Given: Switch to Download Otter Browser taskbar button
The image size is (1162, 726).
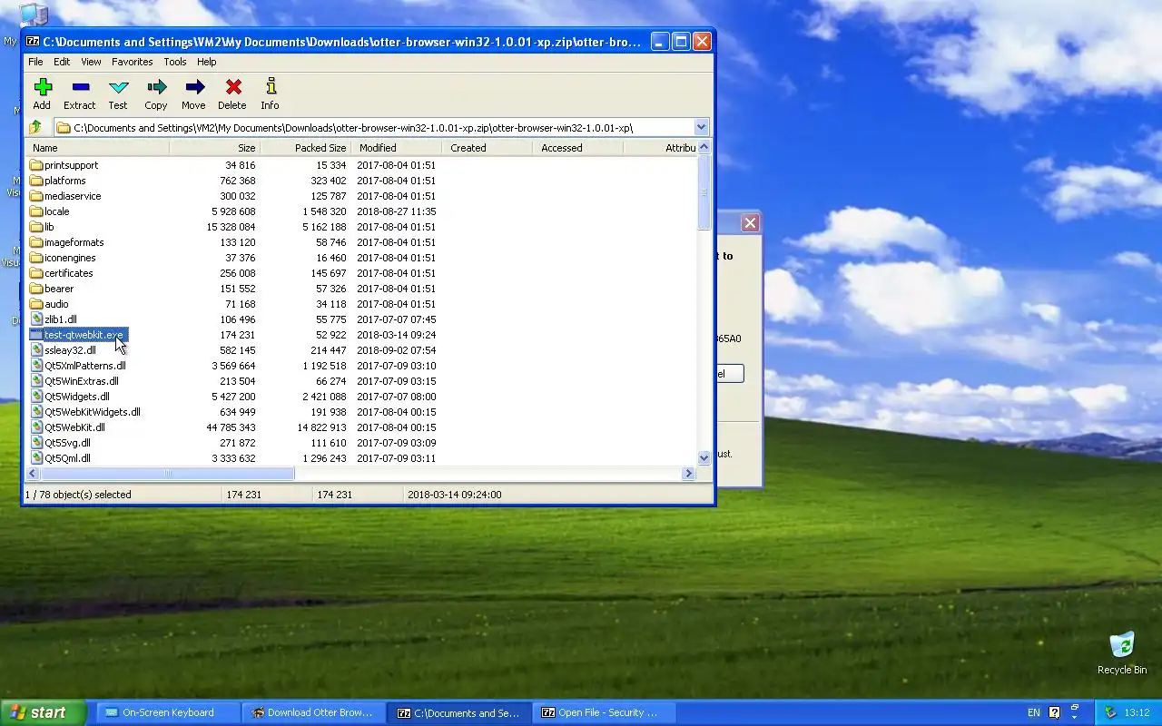Looking at the screenshot, I should tap(313, 712).
